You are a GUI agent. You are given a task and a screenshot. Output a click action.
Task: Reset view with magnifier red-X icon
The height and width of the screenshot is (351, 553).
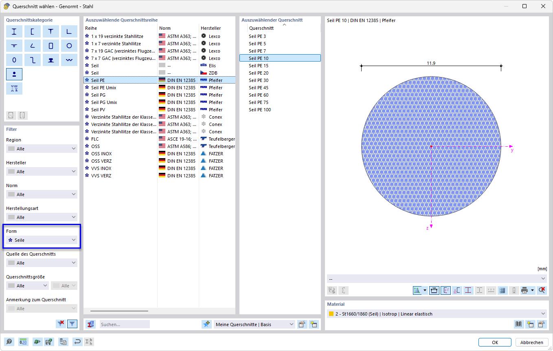click(x=542, y=290)
